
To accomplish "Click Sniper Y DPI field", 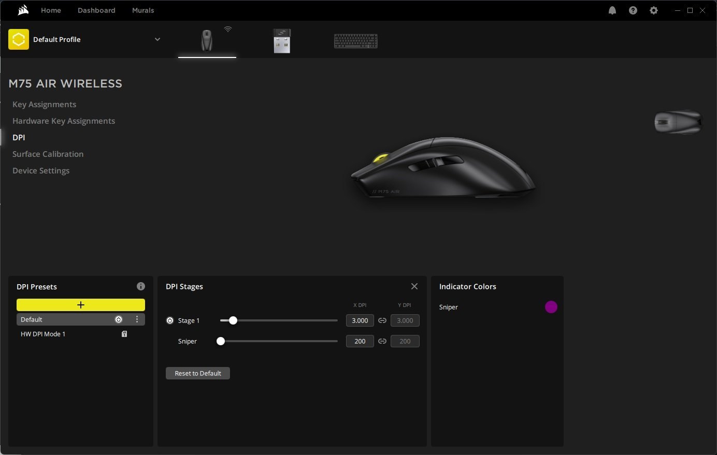I will [405, 341].
